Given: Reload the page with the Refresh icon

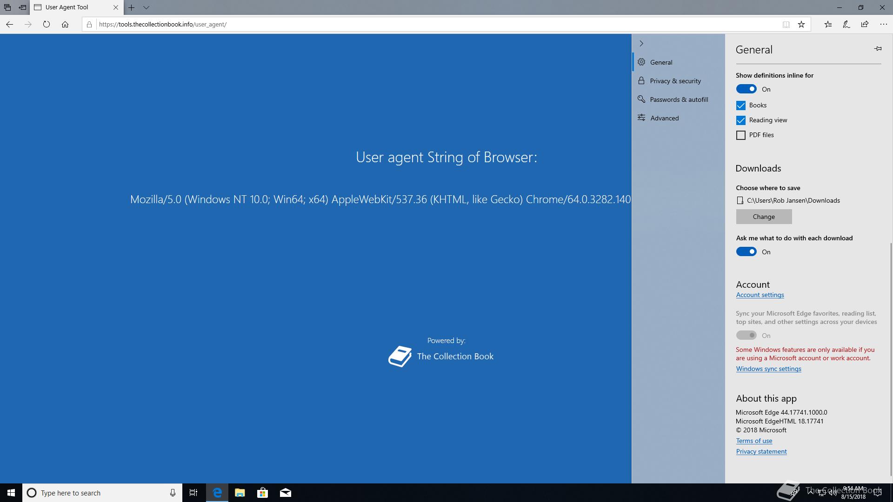Looking at the screenshot, I should (47, 24).
